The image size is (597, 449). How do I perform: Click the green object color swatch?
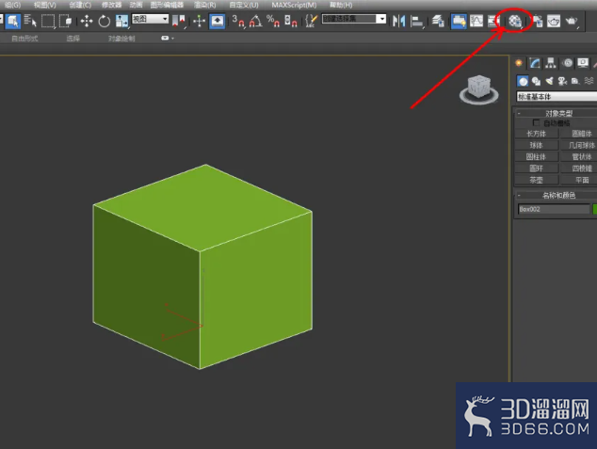coord(595,209)
